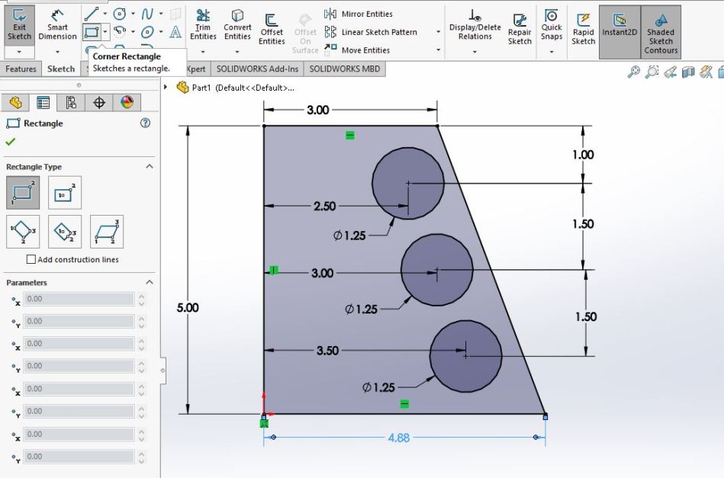Click the Exit Sketch button
The width and height of the screenshot is (724, 478).
[19, 26]
